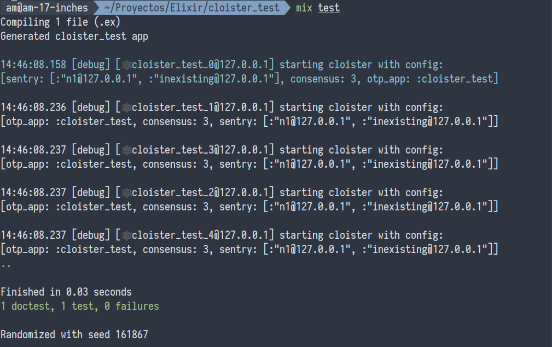Click the '1 doctest, 1 test, 0 failures' summary
This screenshot has height=347, width=552.
point(80,307)
